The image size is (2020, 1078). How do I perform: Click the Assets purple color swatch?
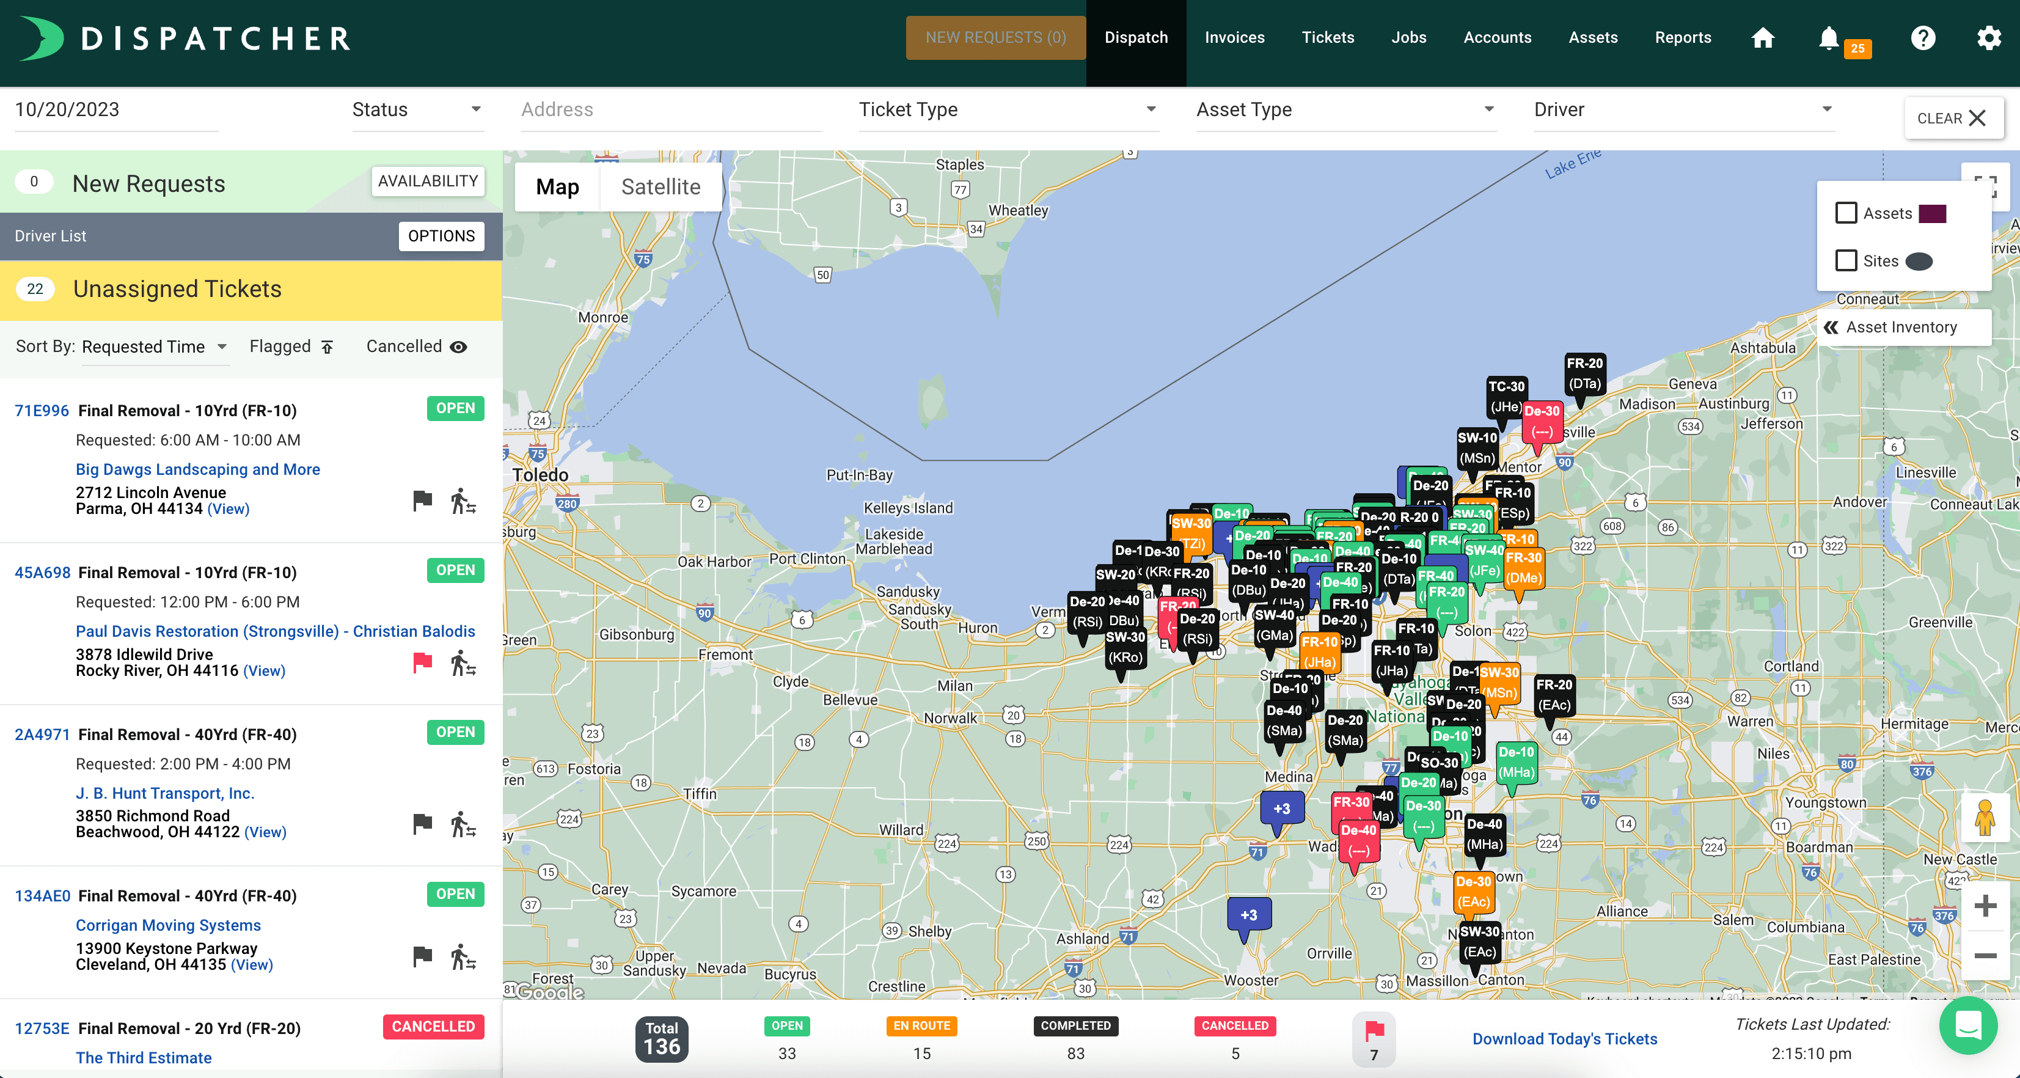tap(1932, 213)
